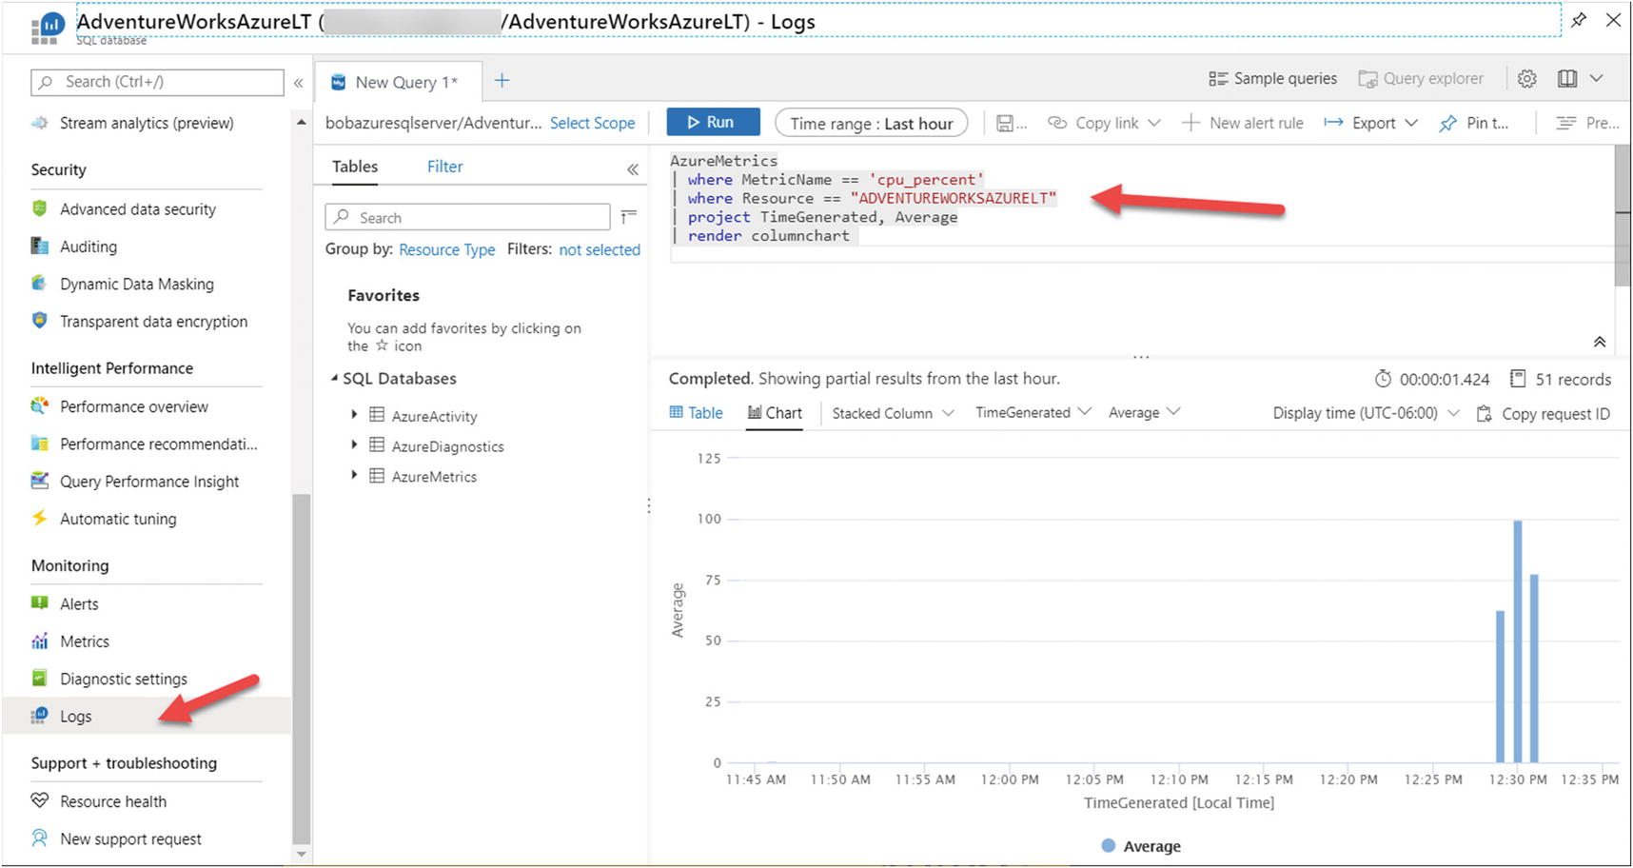Open the Export dropdown
Viewport: 1633px width, 868px height.
[x=1370, y=123]
